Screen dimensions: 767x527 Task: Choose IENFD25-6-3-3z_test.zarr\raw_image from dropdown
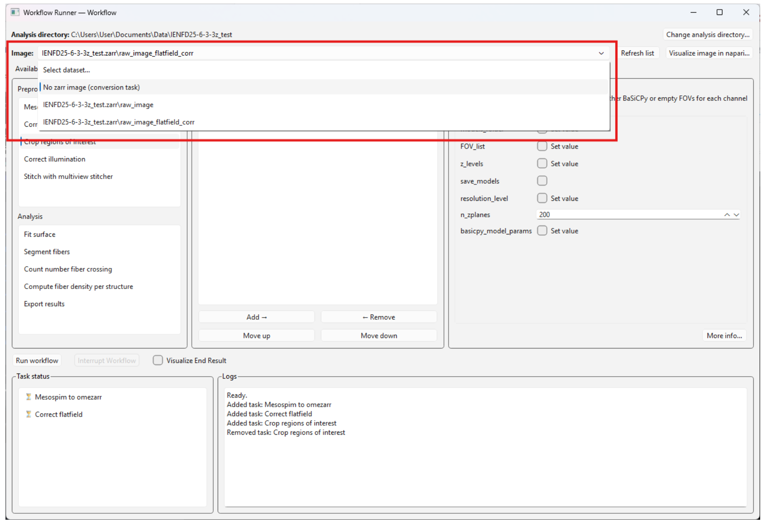98,104
